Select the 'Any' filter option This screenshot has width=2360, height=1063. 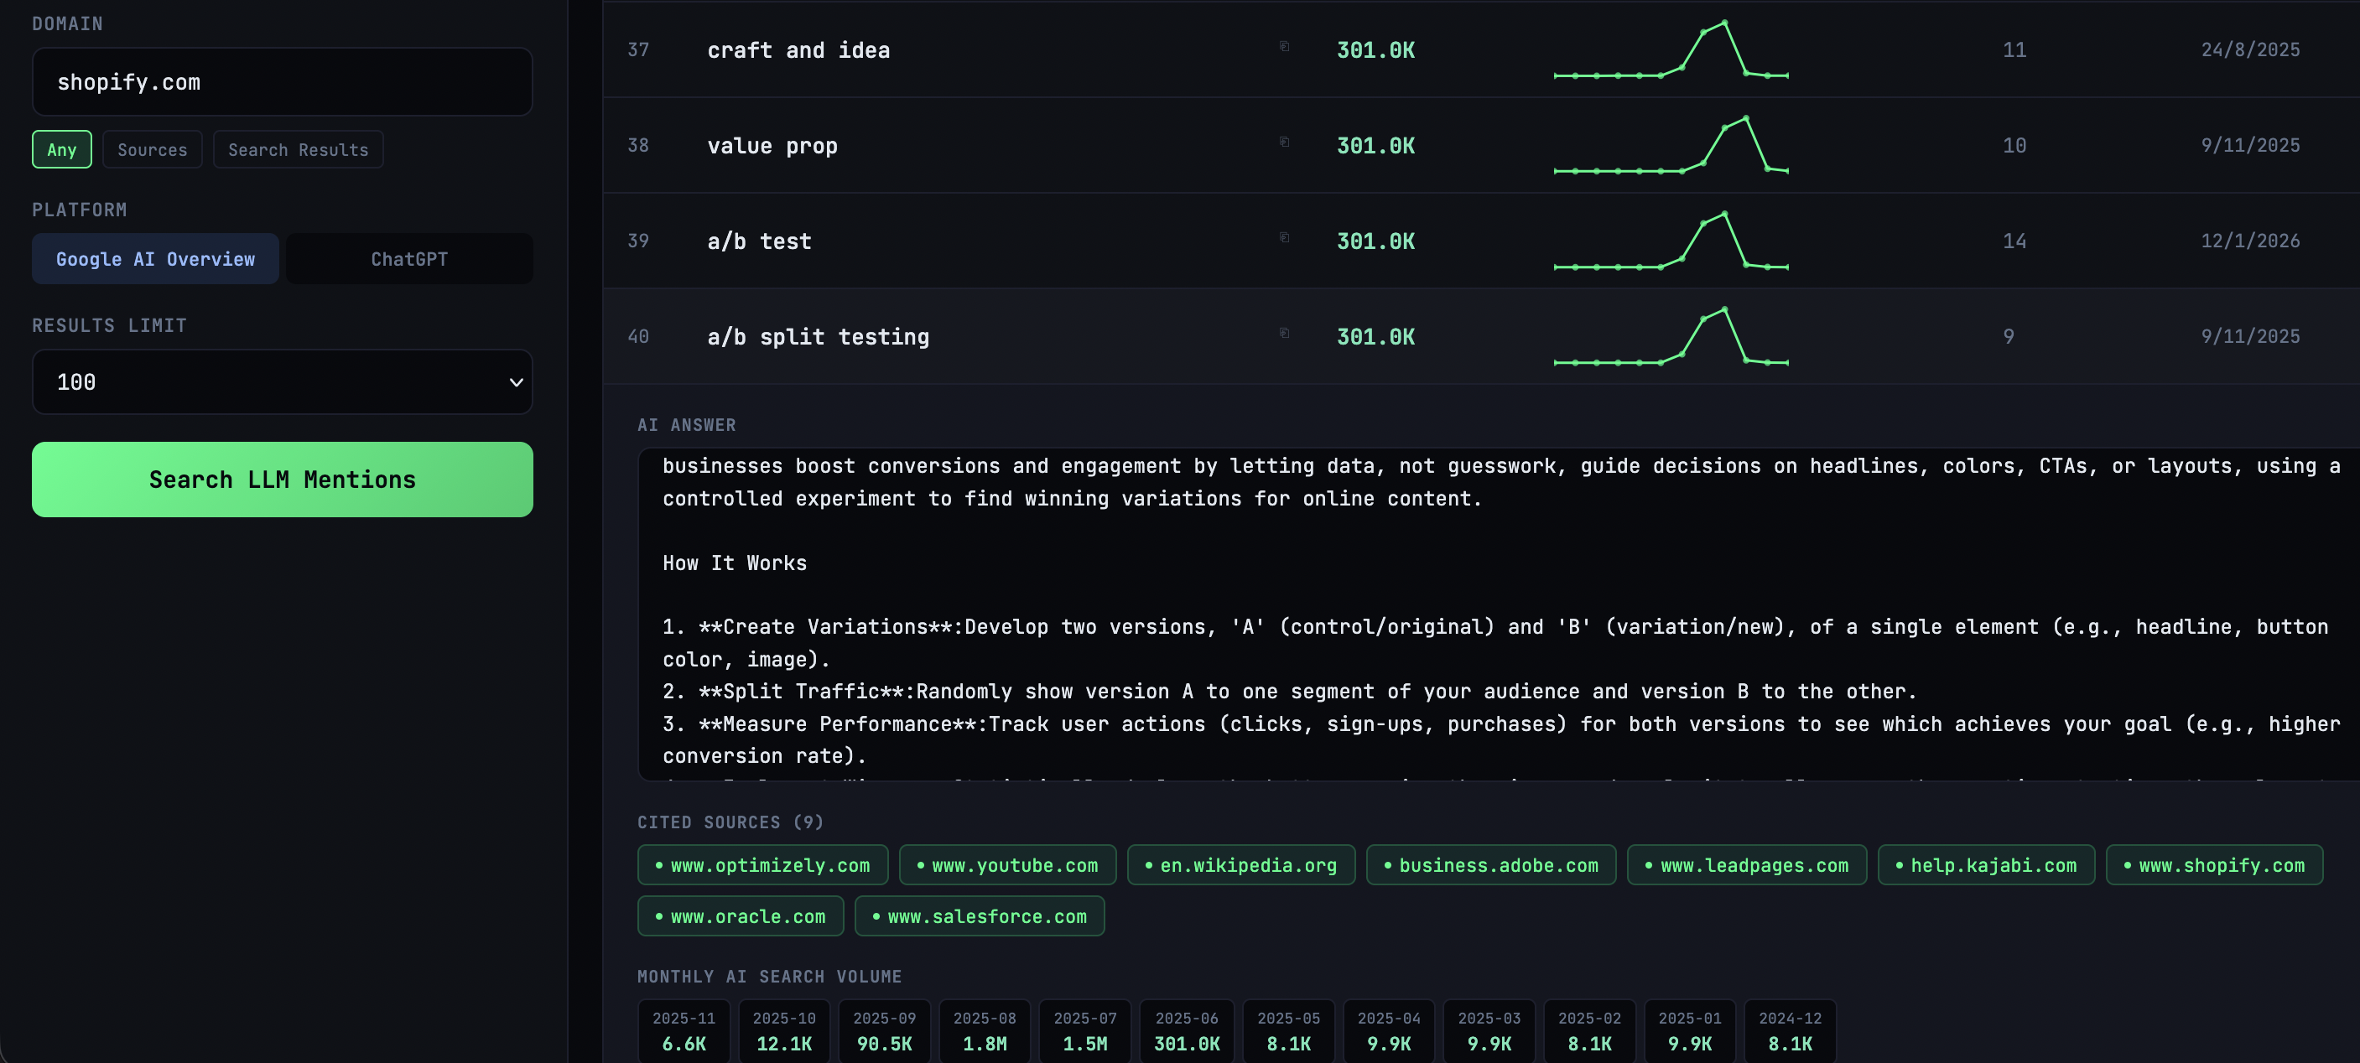(61, 150)
